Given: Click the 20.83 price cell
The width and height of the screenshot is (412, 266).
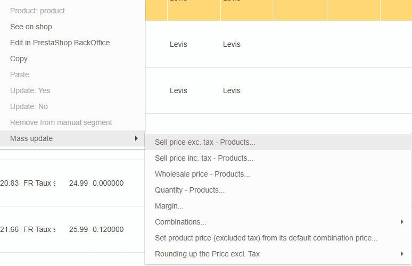Looking at the screenshot, I should tap(10, 183).
